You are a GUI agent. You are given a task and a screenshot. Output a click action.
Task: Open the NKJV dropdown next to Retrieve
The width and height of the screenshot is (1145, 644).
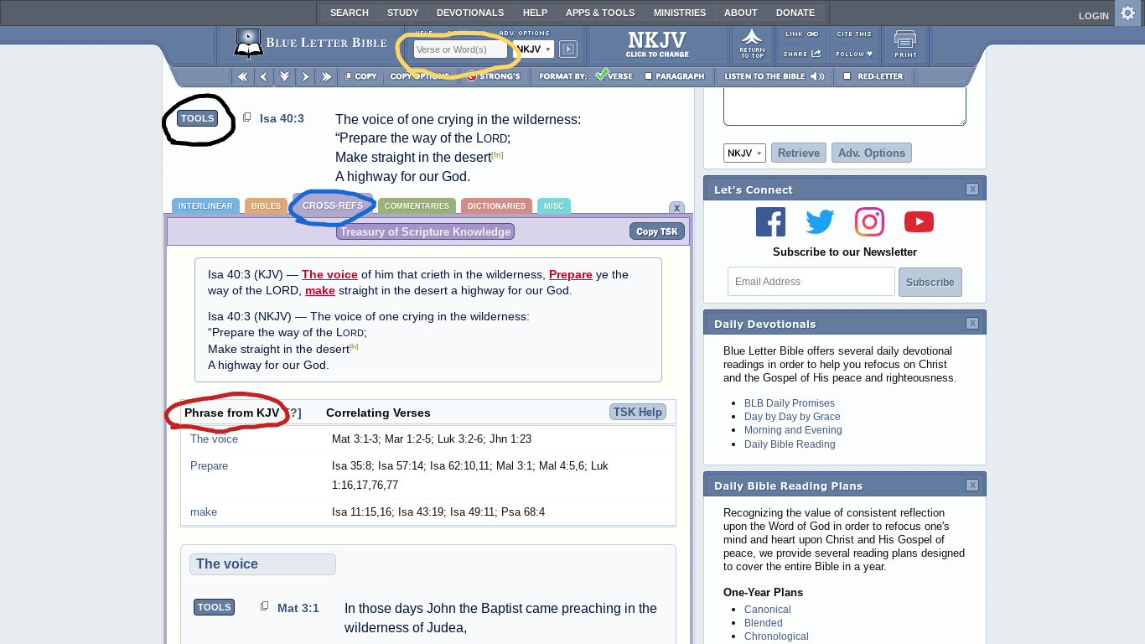744,153
